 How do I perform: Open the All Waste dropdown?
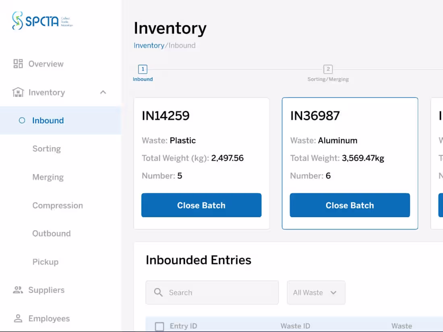tap(316, 293)
